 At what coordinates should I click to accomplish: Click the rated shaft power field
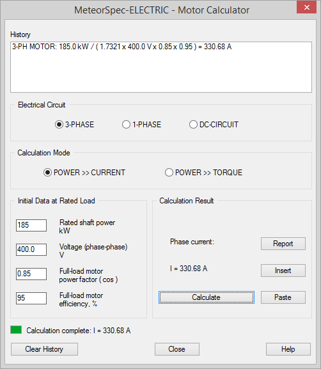pos(31,225)
